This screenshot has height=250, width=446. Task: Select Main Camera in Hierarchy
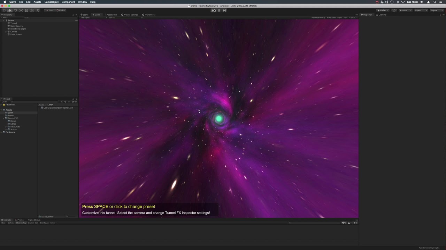click(x=16, y=26)
